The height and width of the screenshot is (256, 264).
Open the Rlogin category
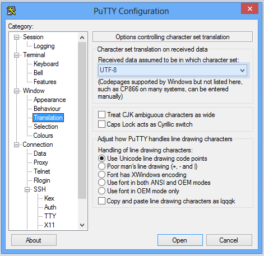tap(42, 180)
